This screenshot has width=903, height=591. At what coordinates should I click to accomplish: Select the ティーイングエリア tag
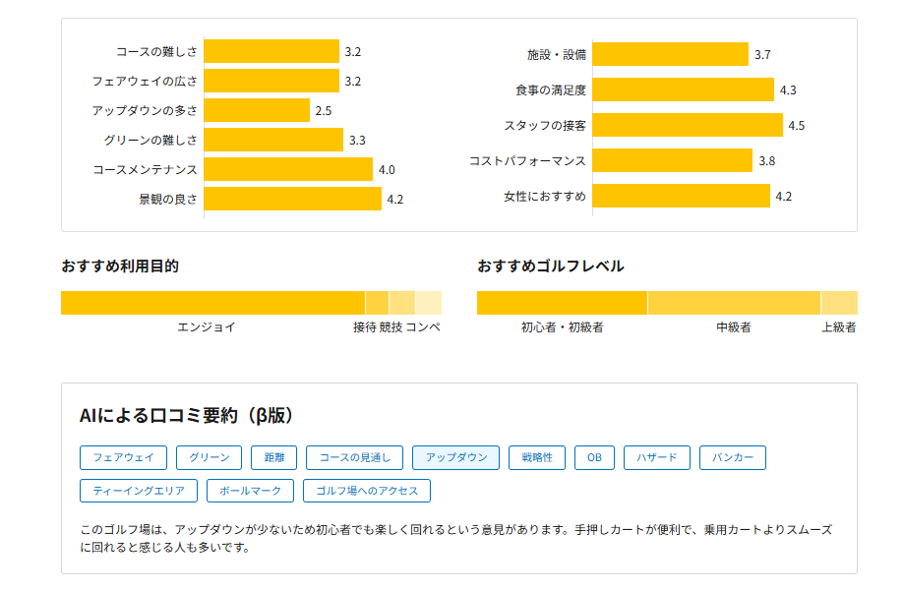[139, 491]
